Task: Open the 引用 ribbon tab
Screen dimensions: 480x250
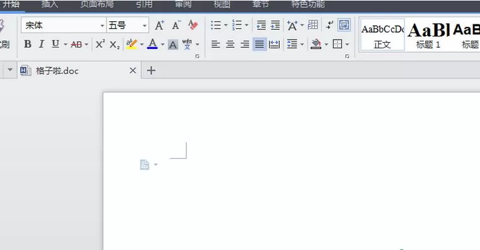Action: click(x=144, y=4)
